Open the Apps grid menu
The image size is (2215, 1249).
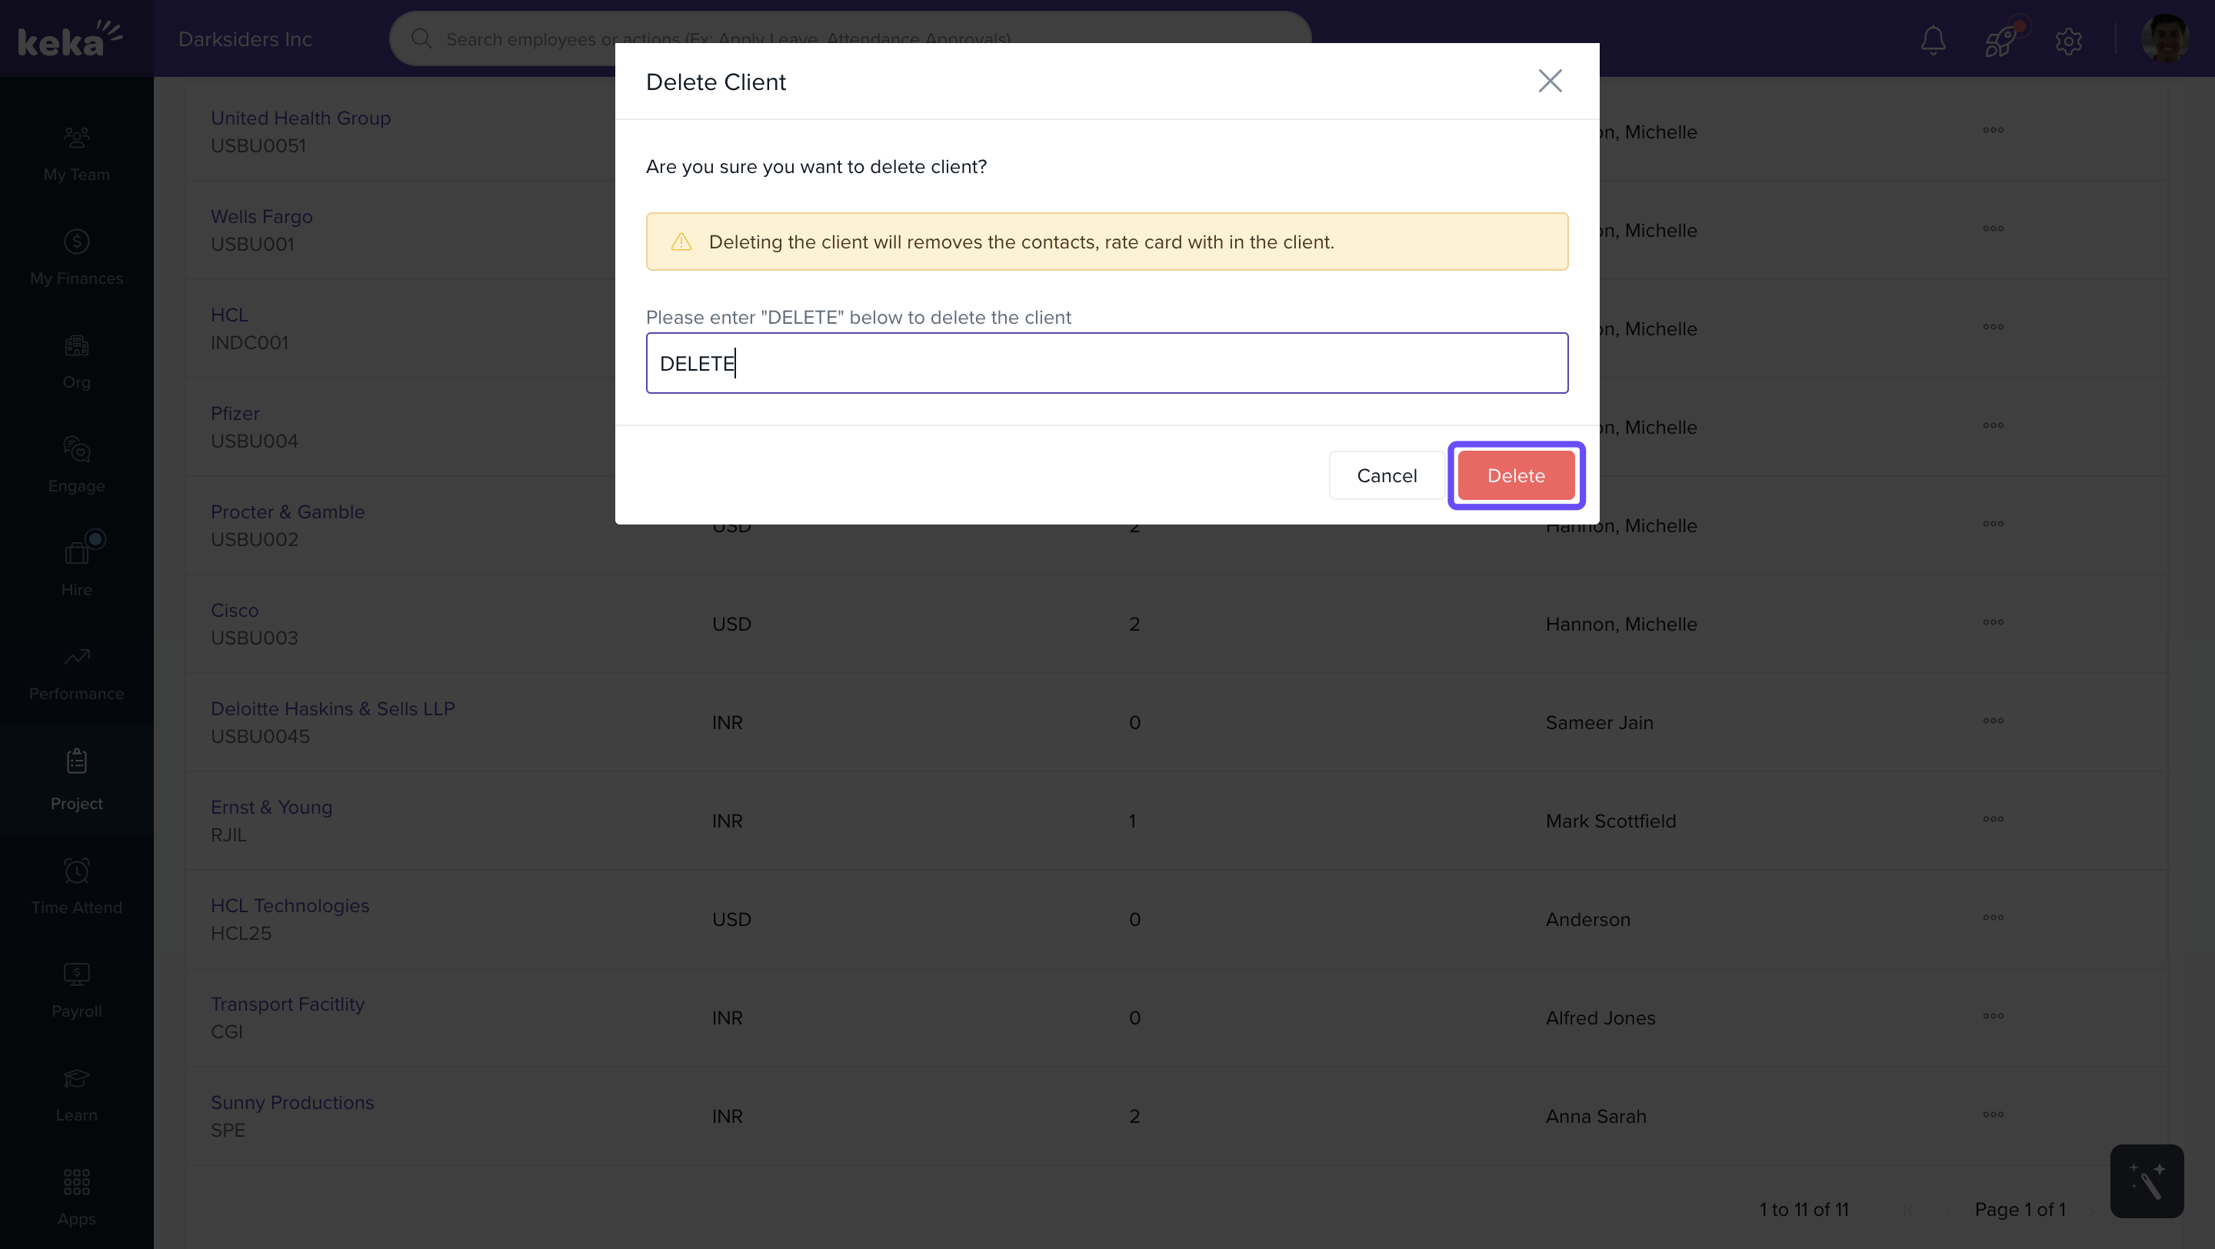coord(77,1197)
